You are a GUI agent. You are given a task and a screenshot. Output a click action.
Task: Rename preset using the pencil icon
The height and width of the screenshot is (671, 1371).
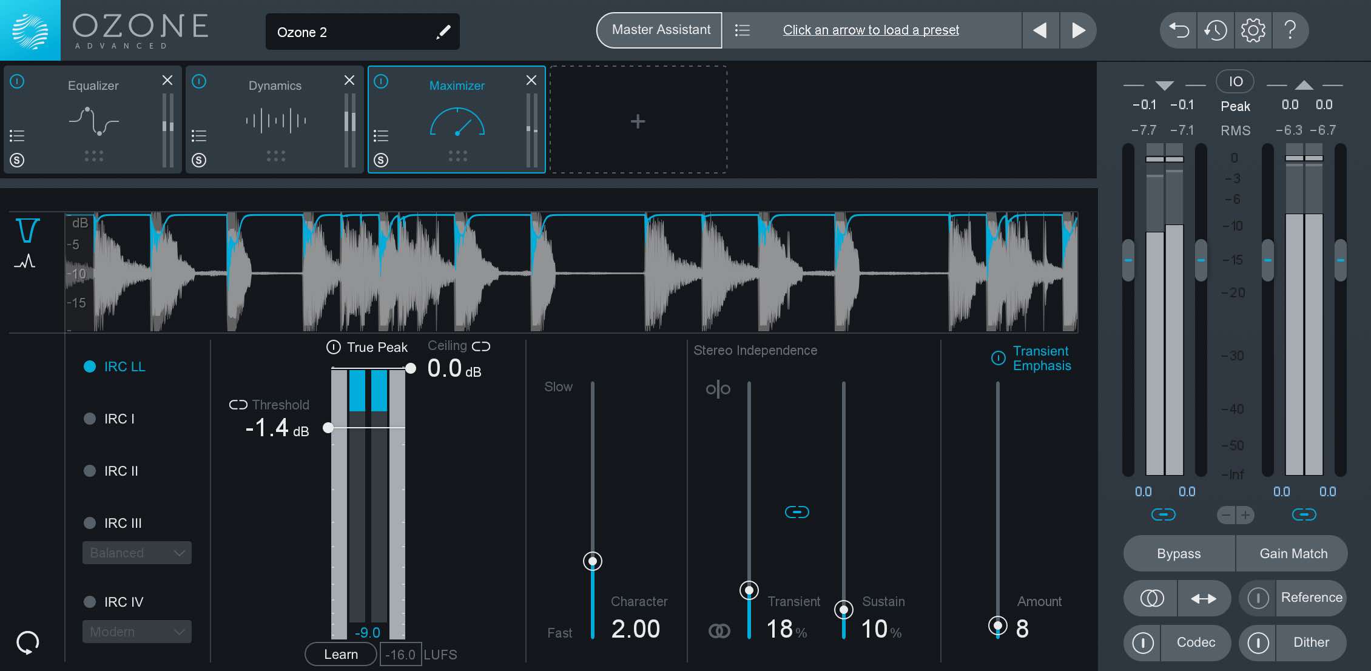tap(443, 31)
